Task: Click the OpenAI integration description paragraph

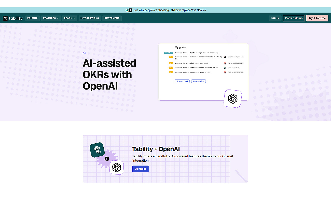Action: 183,158
